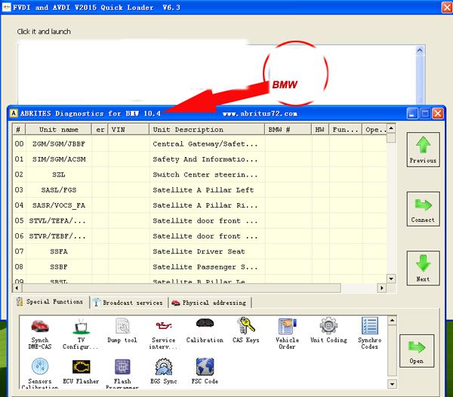The image size is (453, 397).
Task: Select the ZGM/SGM/JBBF unit row
Action: click(199, 144)
